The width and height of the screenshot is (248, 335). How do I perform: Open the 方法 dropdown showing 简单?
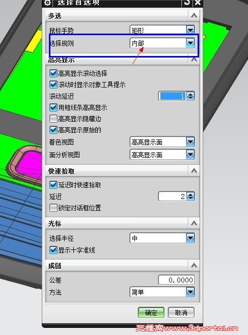(x=162, y=292)
